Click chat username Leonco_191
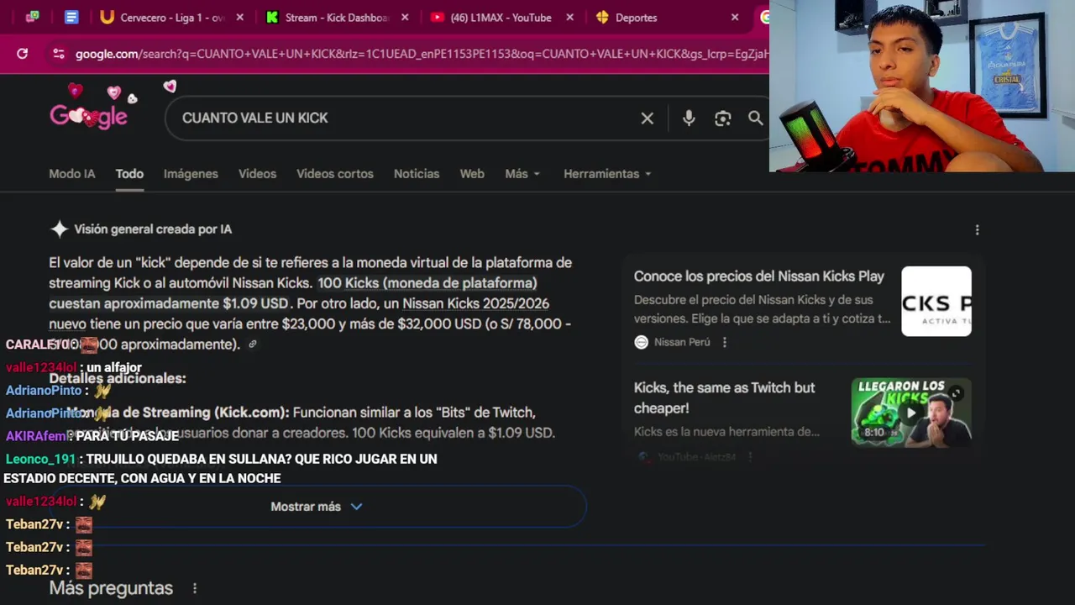The image size is (1075, 605). (x=40, y=459)
